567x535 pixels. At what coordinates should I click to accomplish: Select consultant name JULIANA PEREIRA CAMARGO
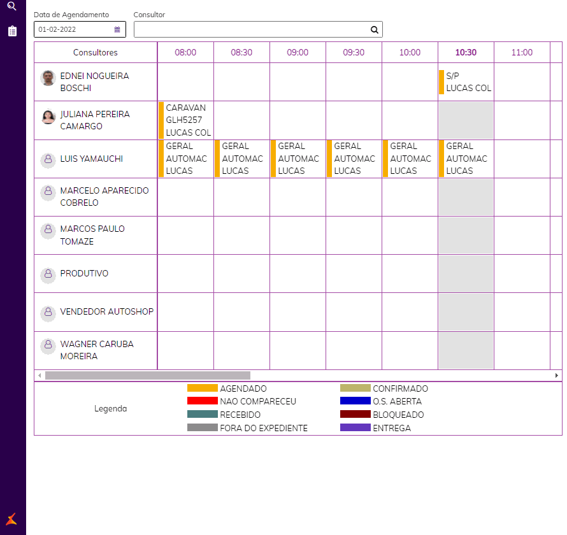point(95,120)
